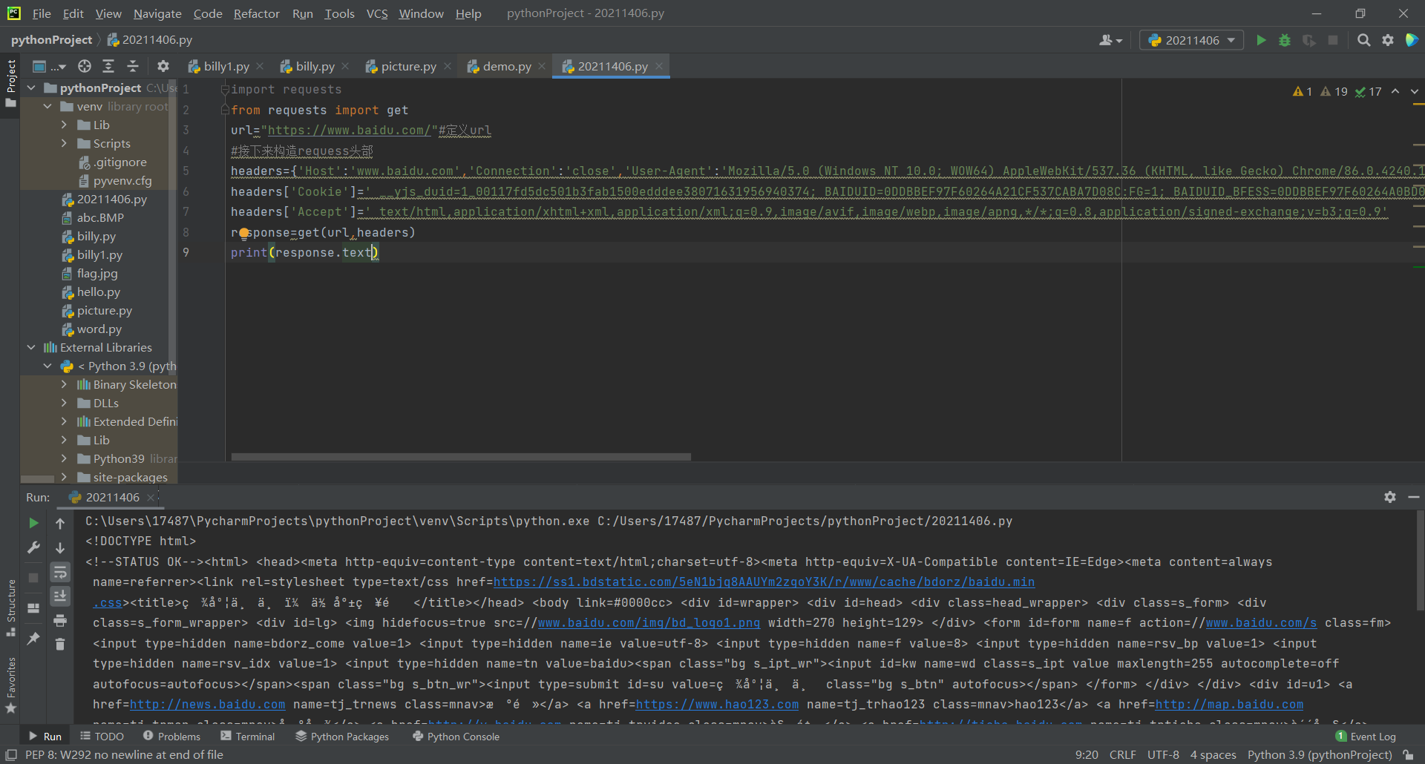Collapse all items in Project tree
Viewport: 1425px width, 764px height.
point(133,66)
